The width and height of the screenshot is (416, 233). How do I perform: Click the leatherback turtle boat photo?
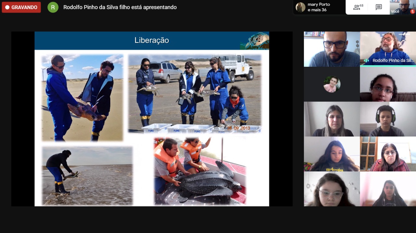(x=200, y=171)
